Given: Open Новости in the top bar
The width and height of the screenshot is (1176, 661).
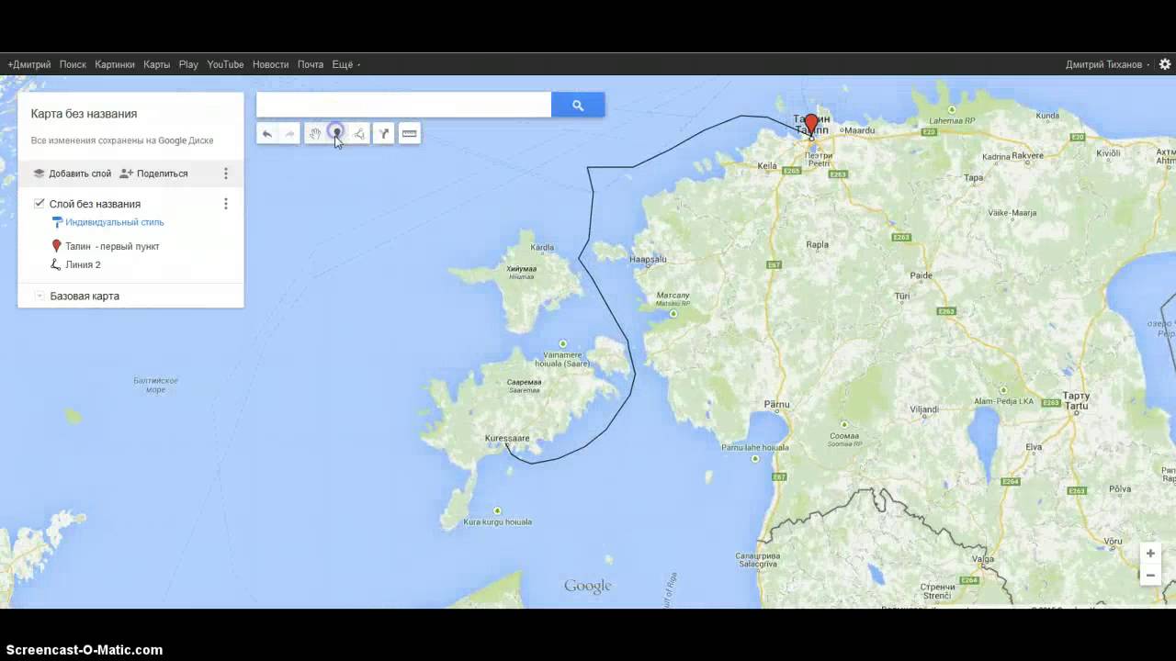Looking at the screenshot, I should (x=270, y=65).
